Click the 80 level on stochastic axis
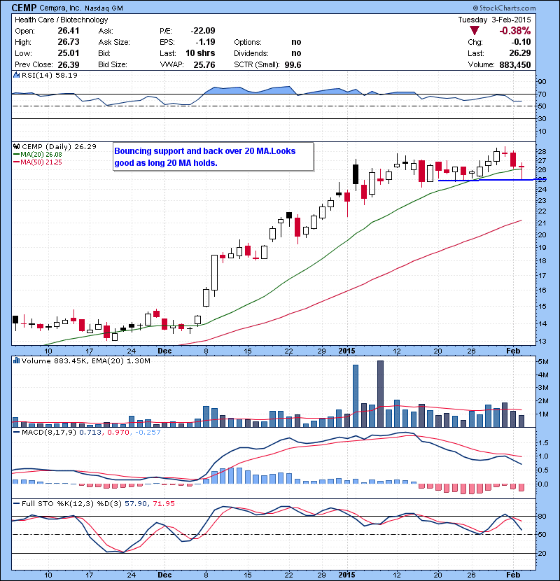This screenshot has width=560, height=581. tap(542, 516)
